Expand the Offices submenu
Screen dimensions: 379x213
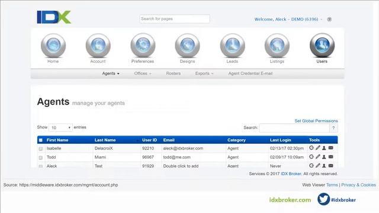[143, 73]
